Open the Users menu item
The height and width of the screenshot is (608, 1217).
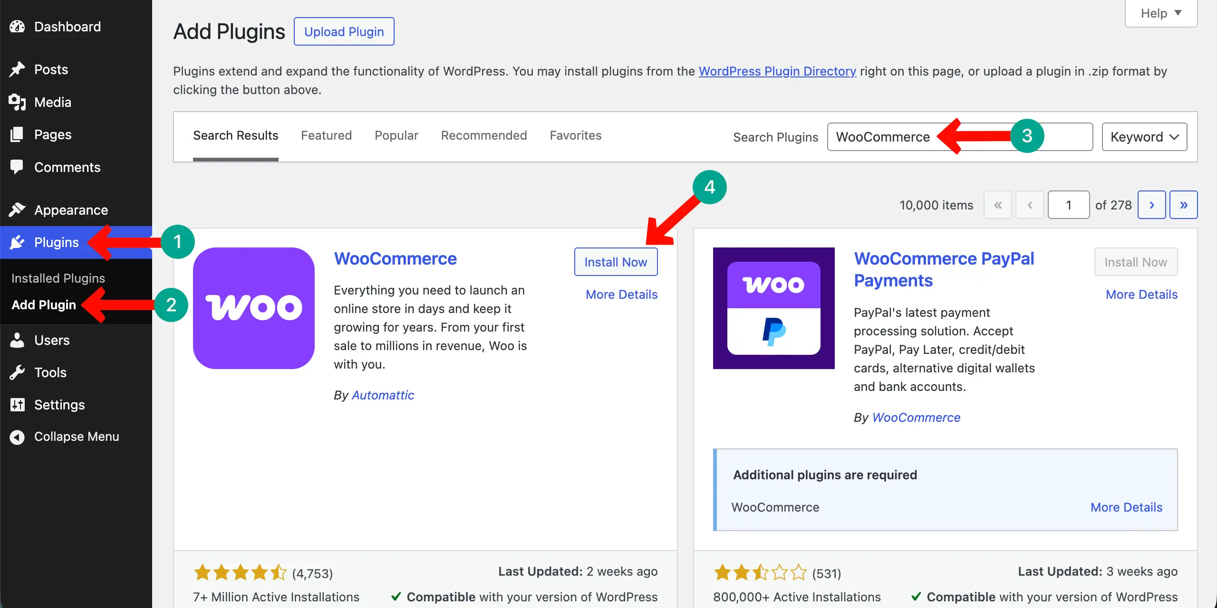[76, 340]
